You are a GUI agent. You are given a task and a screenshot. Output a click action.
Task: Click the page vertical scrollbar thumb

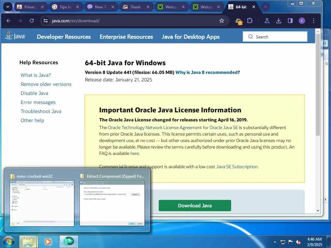click(318, 84)
